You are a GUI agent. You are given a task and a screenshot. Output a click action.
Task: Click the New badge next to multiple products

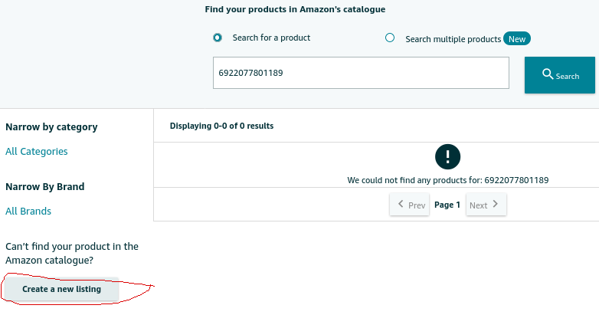[517, 38]
